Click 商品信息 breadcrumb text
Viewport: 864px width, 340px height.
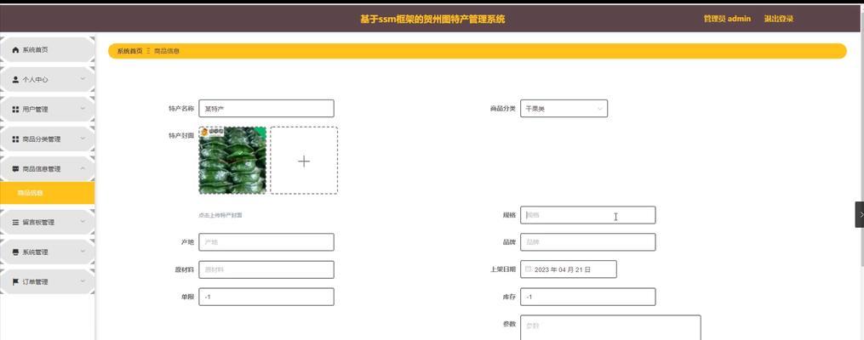coord(166,51)
